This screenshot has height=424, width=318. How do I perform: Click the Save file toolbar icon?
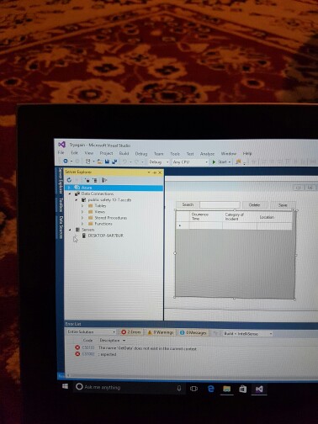pos(107,162)
